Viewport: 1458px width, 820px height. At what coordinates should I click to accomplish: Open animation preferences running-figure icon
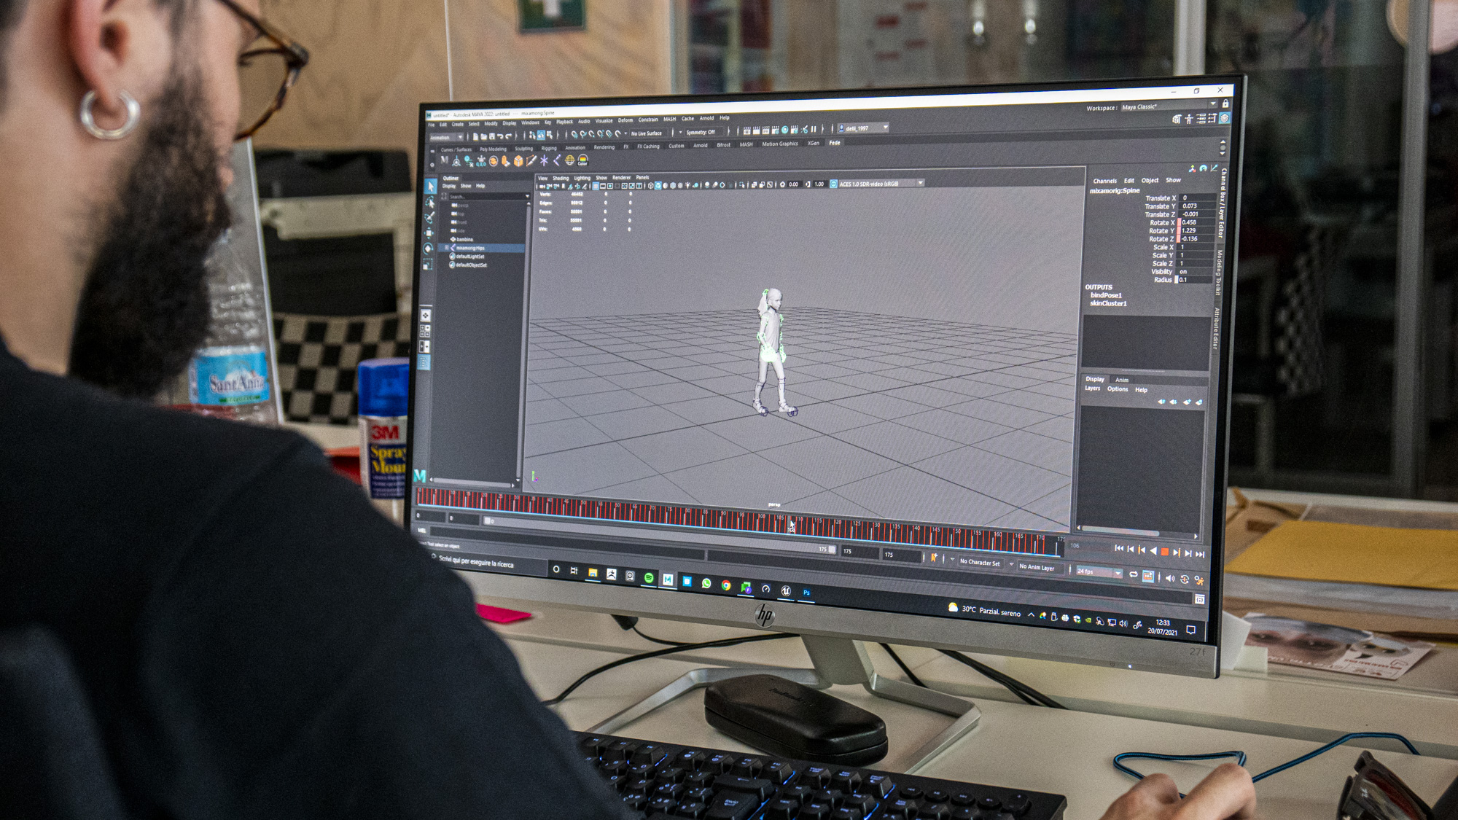(x=1198, y=580)
